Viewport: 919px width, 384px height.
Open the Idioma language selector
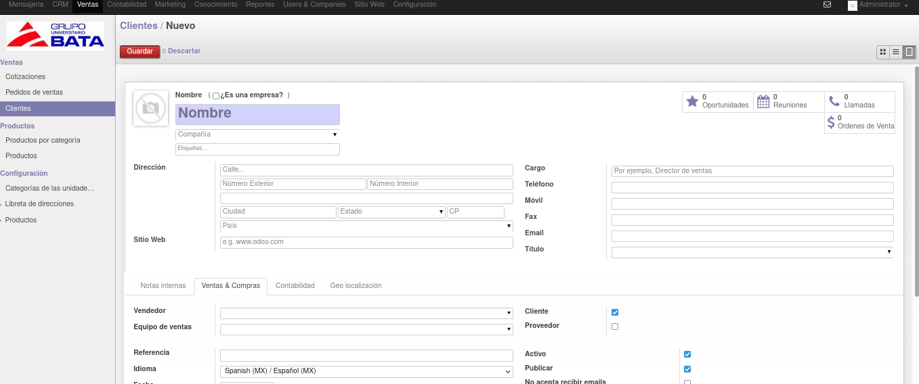pyautogui.click(x=366, y=371)
